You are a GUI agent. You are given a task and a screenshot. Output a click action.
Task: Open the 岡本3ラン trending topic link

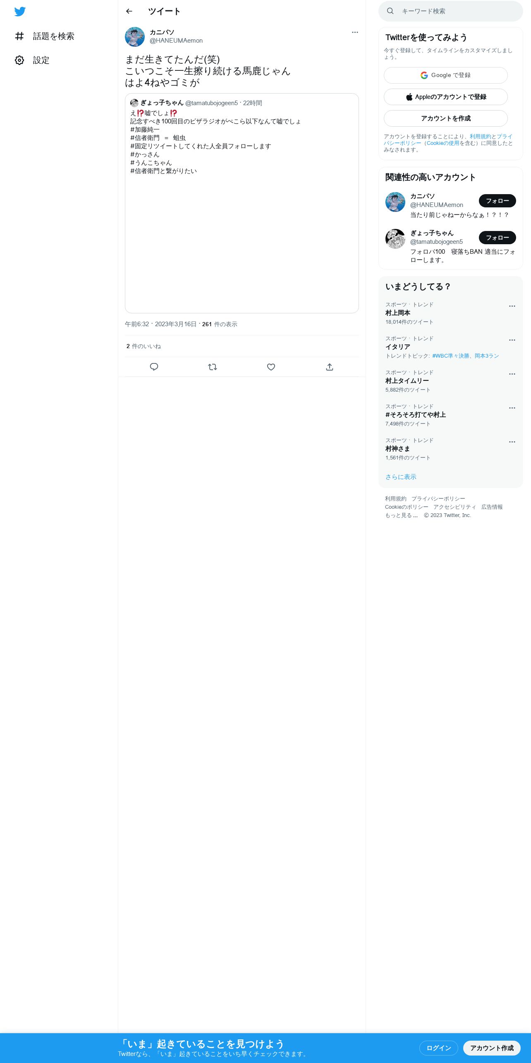pyautogui.click(x=487, y=356)
